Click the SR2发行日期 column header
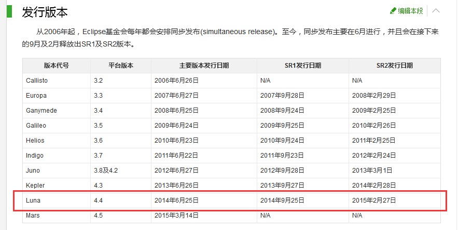 (394, 66)
